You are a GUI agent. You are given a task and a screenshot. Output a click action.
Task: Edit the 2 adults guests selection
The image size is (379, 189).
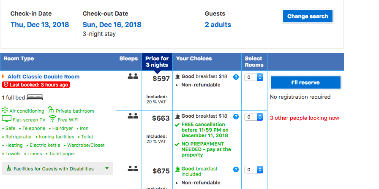point(218,24)
